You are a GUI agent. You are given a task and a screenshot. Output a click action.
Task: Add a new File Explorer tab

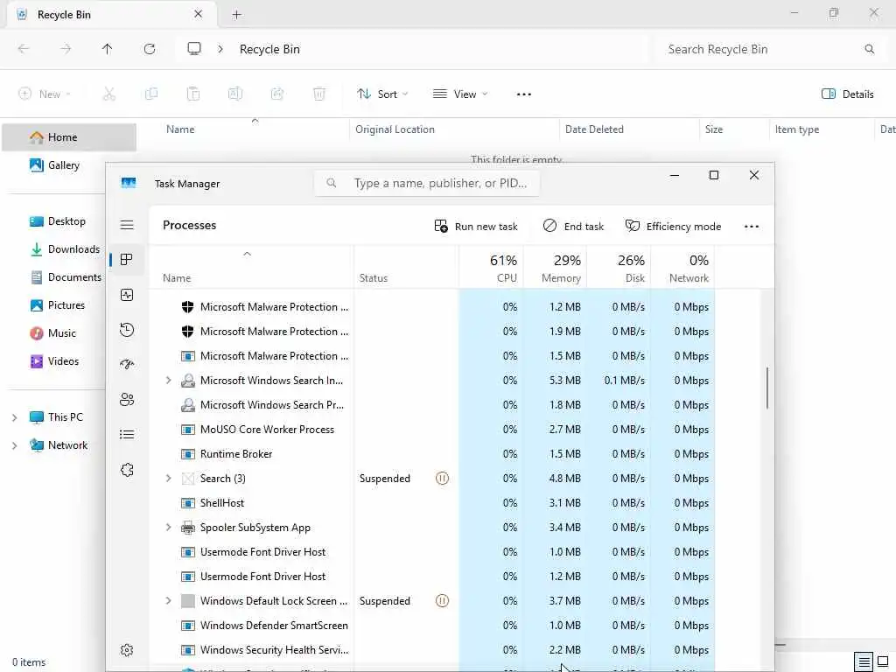[236, 15]
